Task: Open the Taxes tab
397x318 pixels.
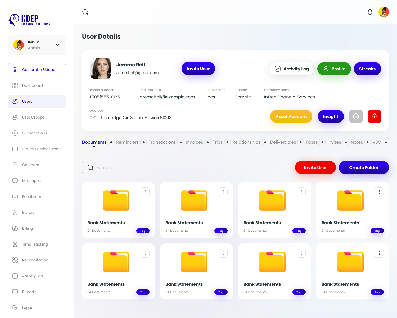Action: pos(312,142)
